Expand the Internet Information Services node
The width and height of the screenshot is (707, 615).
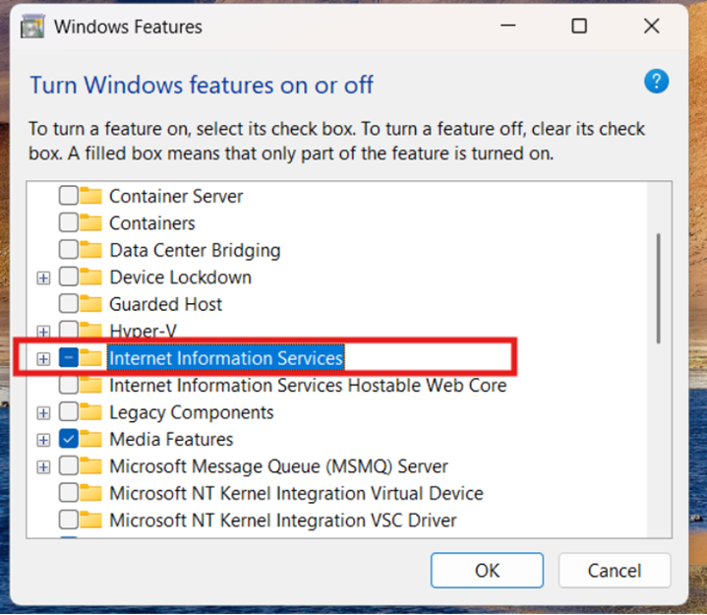coord(43,359)
